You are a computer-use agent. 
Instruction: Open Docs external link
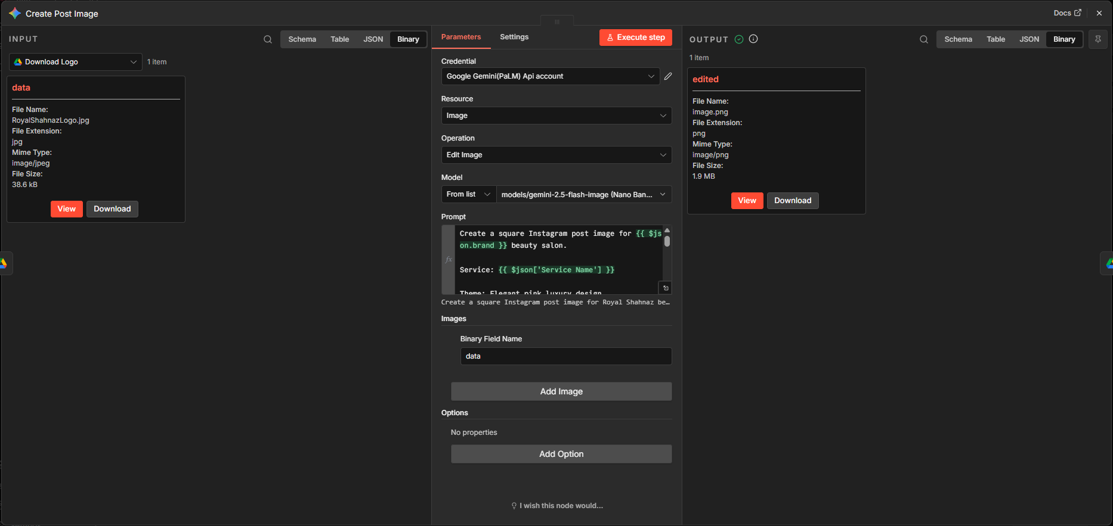[1067, 13]
